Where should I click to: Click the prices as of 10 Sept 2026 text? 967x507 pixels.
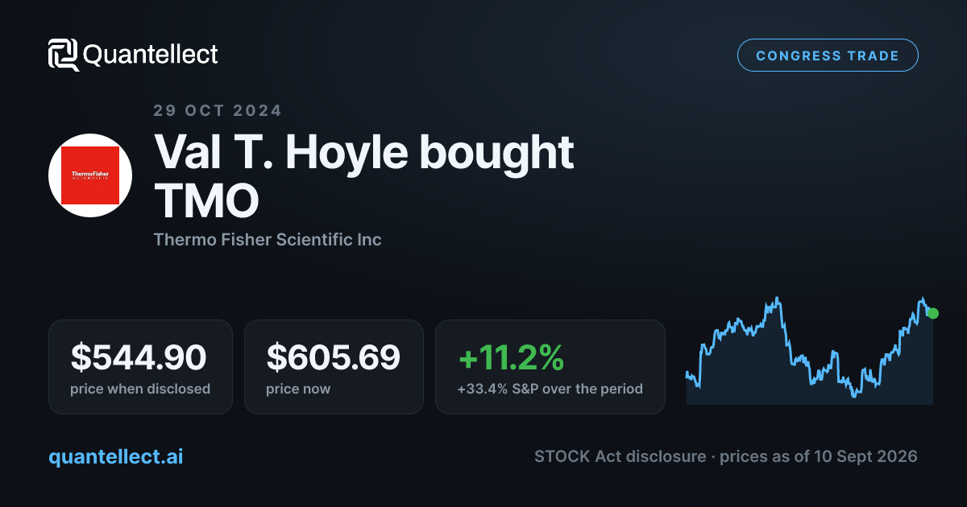tap(819, 456)
